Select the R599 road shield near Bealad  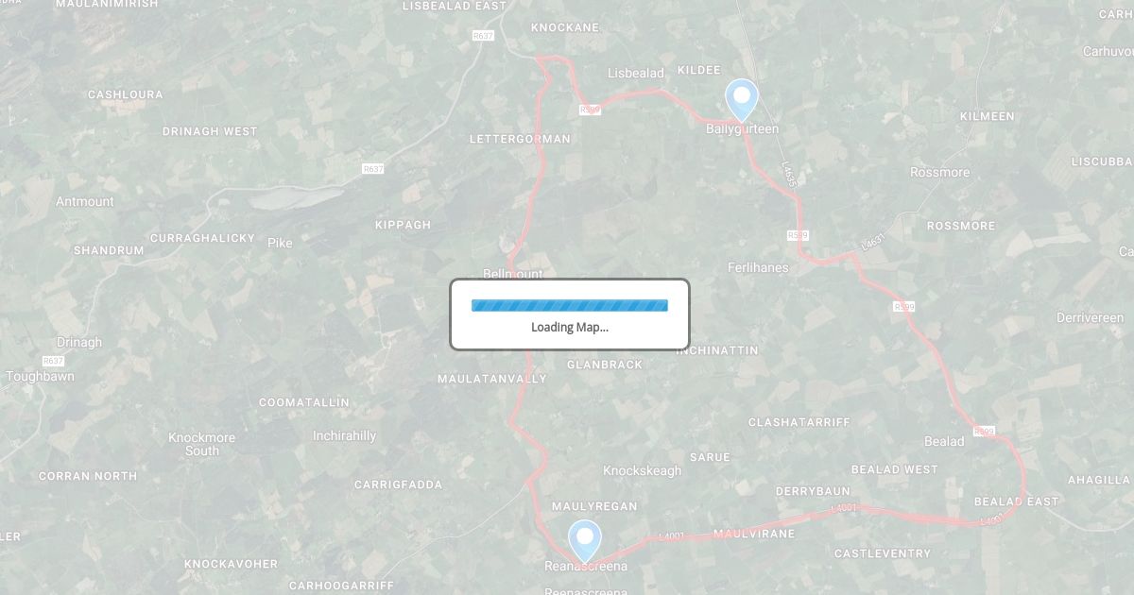point(984,431)
